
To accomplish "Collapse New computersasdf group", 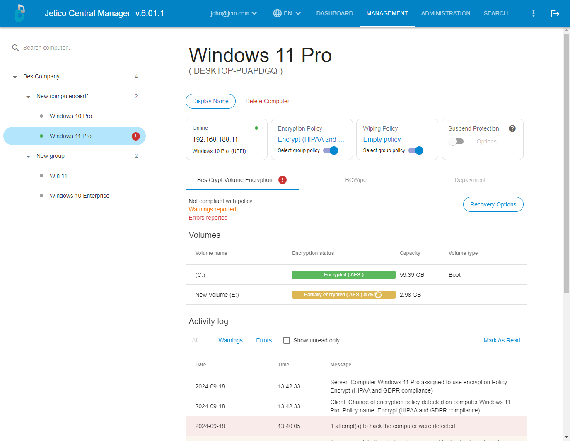I will pyautogui.click(x=28, y=97).
